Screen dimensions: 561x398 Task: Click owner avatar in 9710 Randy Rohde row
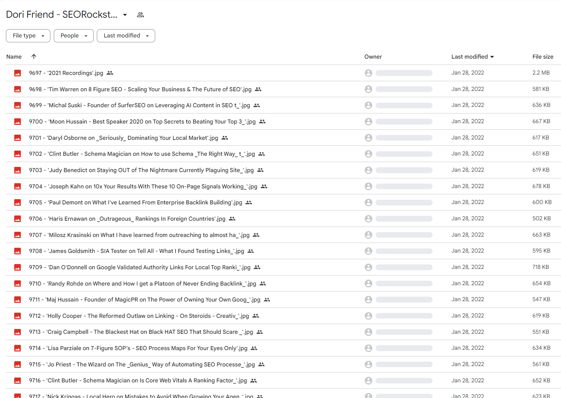point(368,283)
